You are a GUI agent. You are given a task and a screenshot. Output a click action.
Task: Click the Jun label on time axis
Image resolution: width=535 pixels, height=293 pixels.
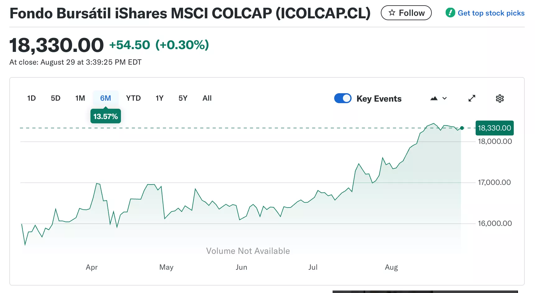(242, 267)
